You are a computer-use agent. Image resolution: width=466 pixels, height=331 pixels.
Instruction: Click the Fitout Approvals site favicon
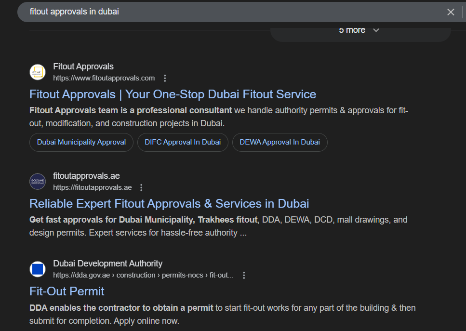38,72
